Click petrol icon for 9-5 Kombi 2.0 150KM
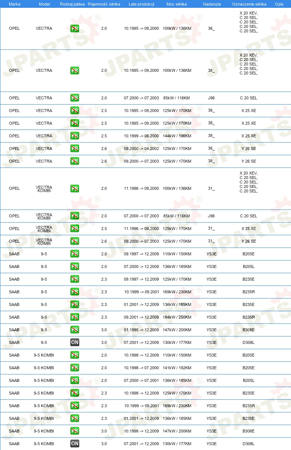This screenshot has height=450, width=291. point(75,355)
